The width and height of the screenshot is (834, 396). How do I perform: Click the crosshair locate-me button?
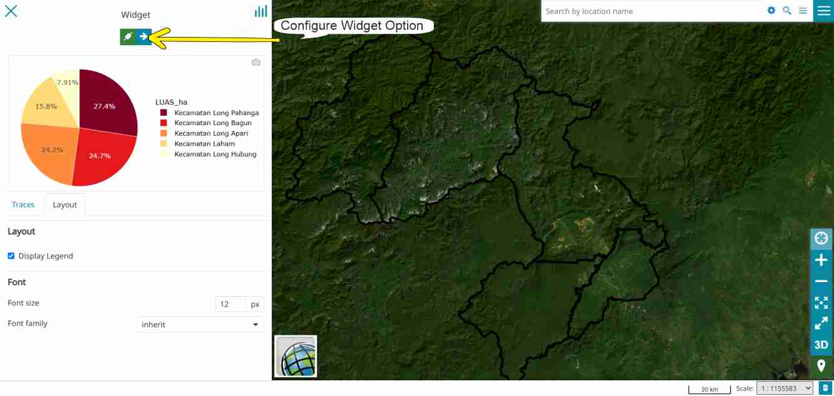[821, 238]
